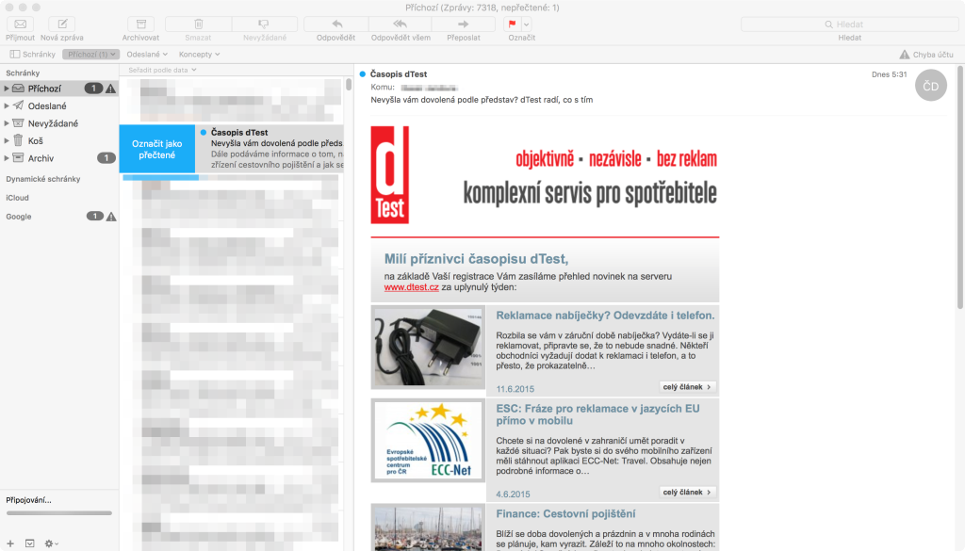Open Seřadit podle data sort menu
Screen dimensions: 965x551
coord(162,70)
